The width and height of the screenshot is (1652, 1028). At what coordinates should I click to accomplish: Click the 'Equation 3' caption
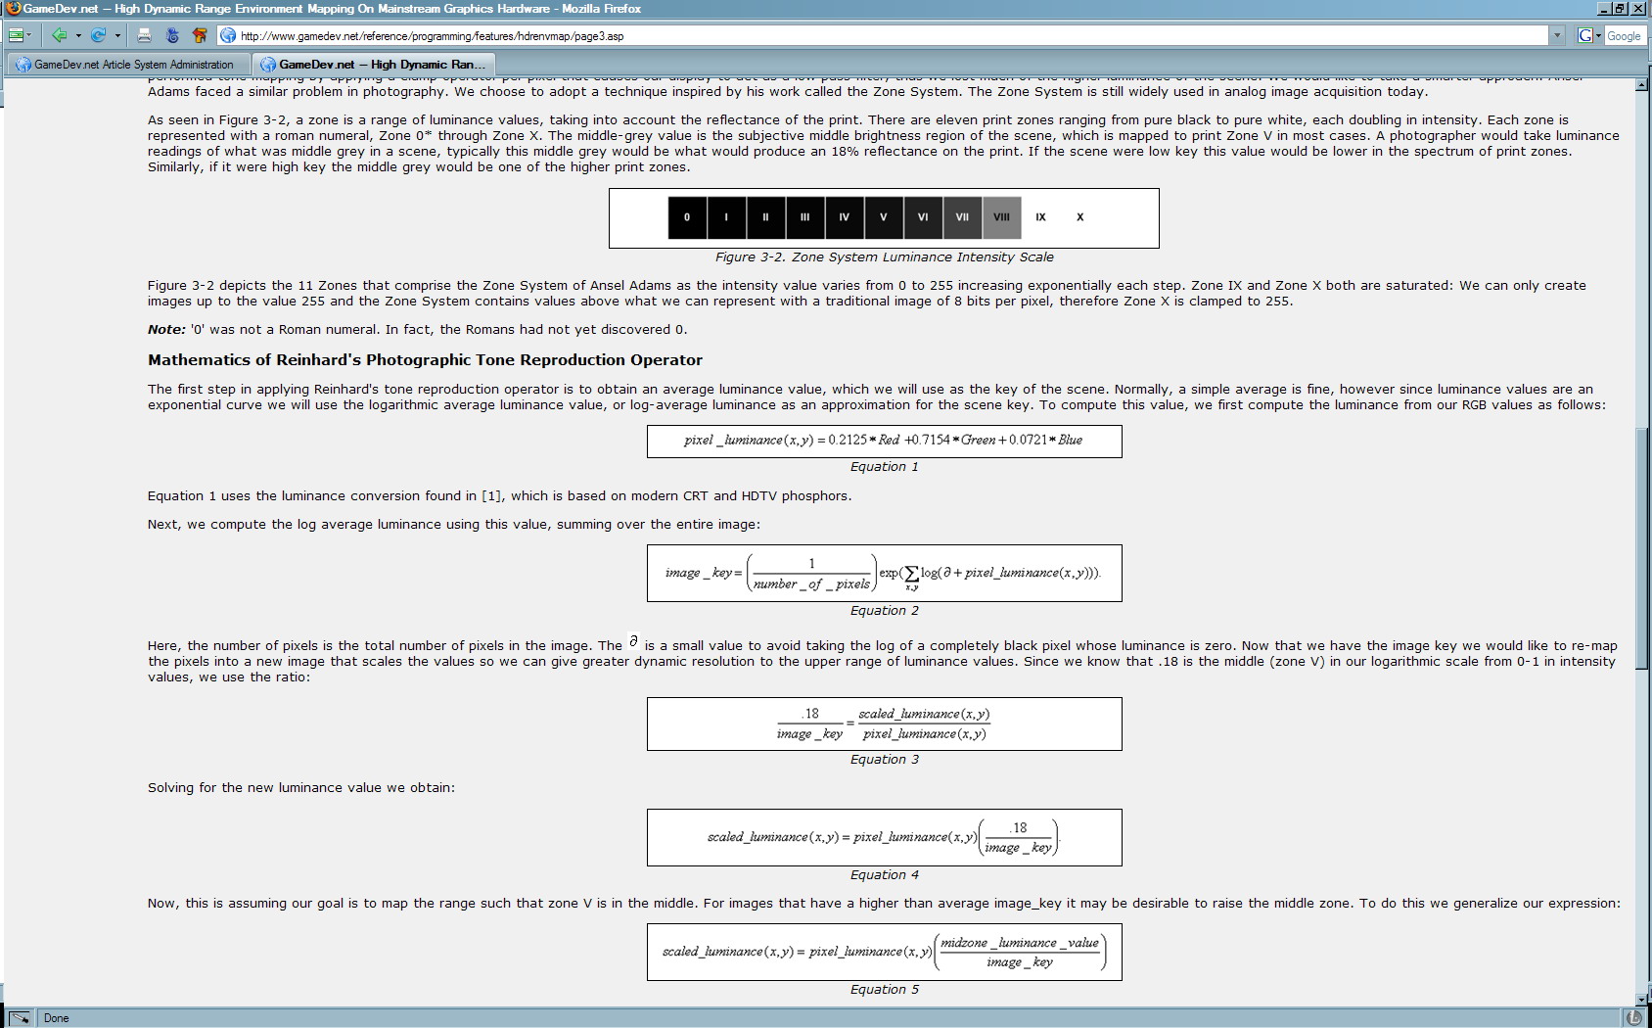point(885,760)
